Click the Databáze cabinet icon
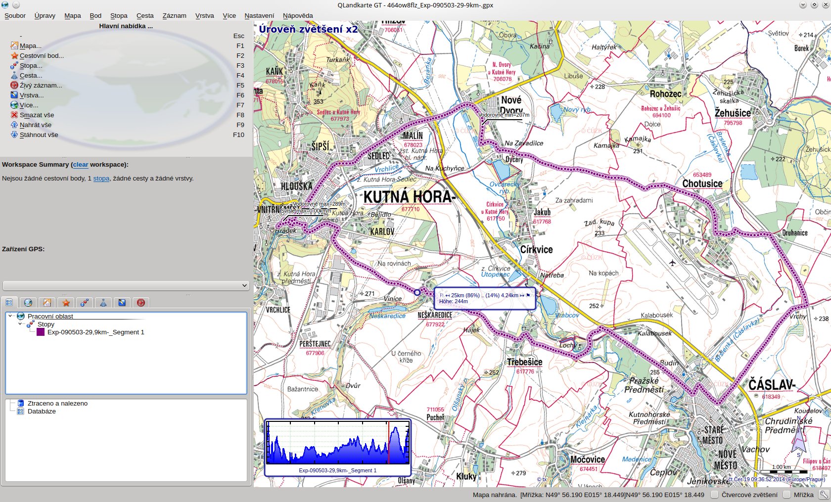Image resolution: width=831 pixels, height=502 pixels. click(21, 411)
